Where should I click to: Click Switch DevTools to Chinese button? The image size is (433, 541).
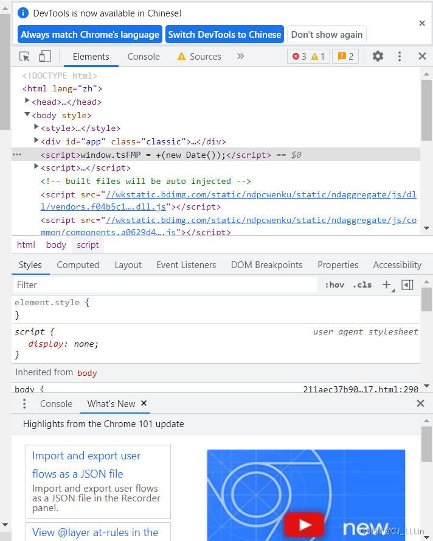coord(224,35)
